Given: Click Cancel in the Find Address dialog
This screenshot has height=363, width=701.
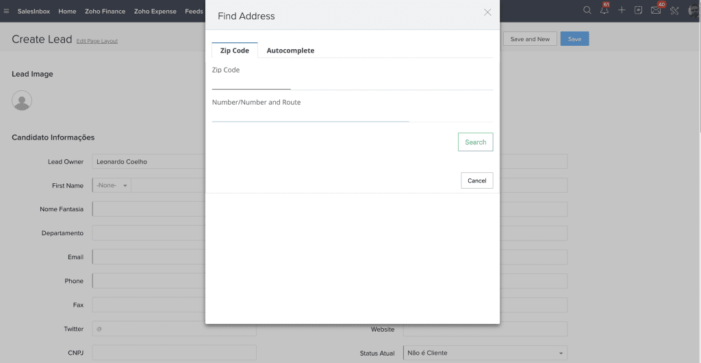Looking at the screenshot, I should pos(476,180).
